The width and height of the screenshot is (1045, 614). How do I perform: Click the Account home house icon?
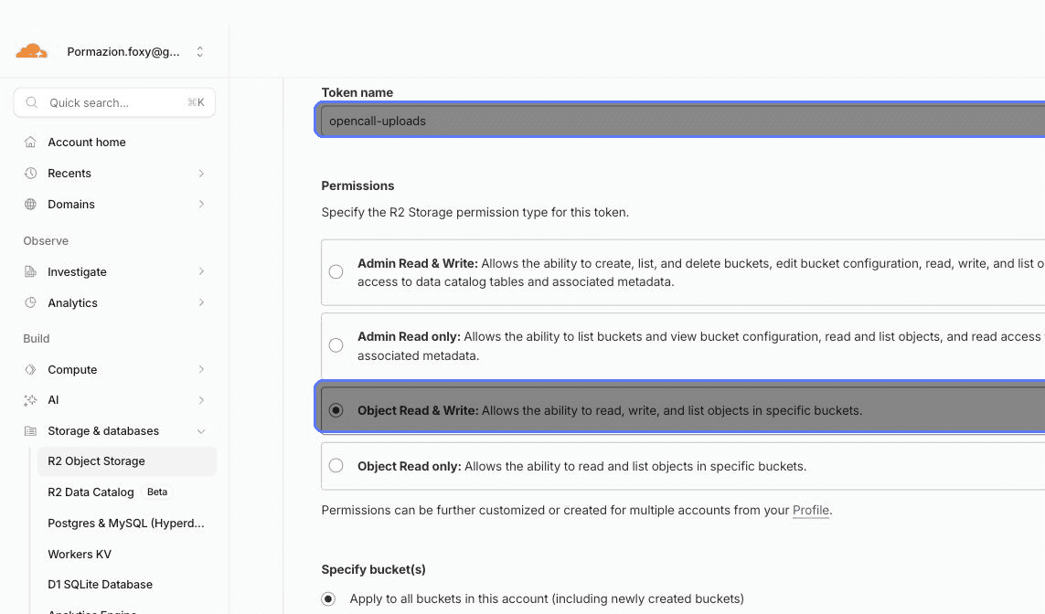click(x=30, y=142)
